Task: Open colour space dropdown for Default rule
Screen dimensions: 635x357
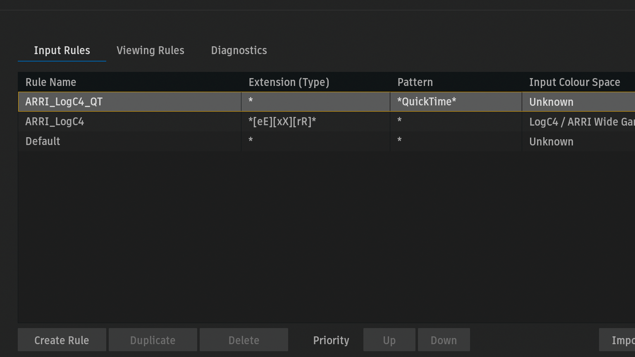Action: click(578, 141)
